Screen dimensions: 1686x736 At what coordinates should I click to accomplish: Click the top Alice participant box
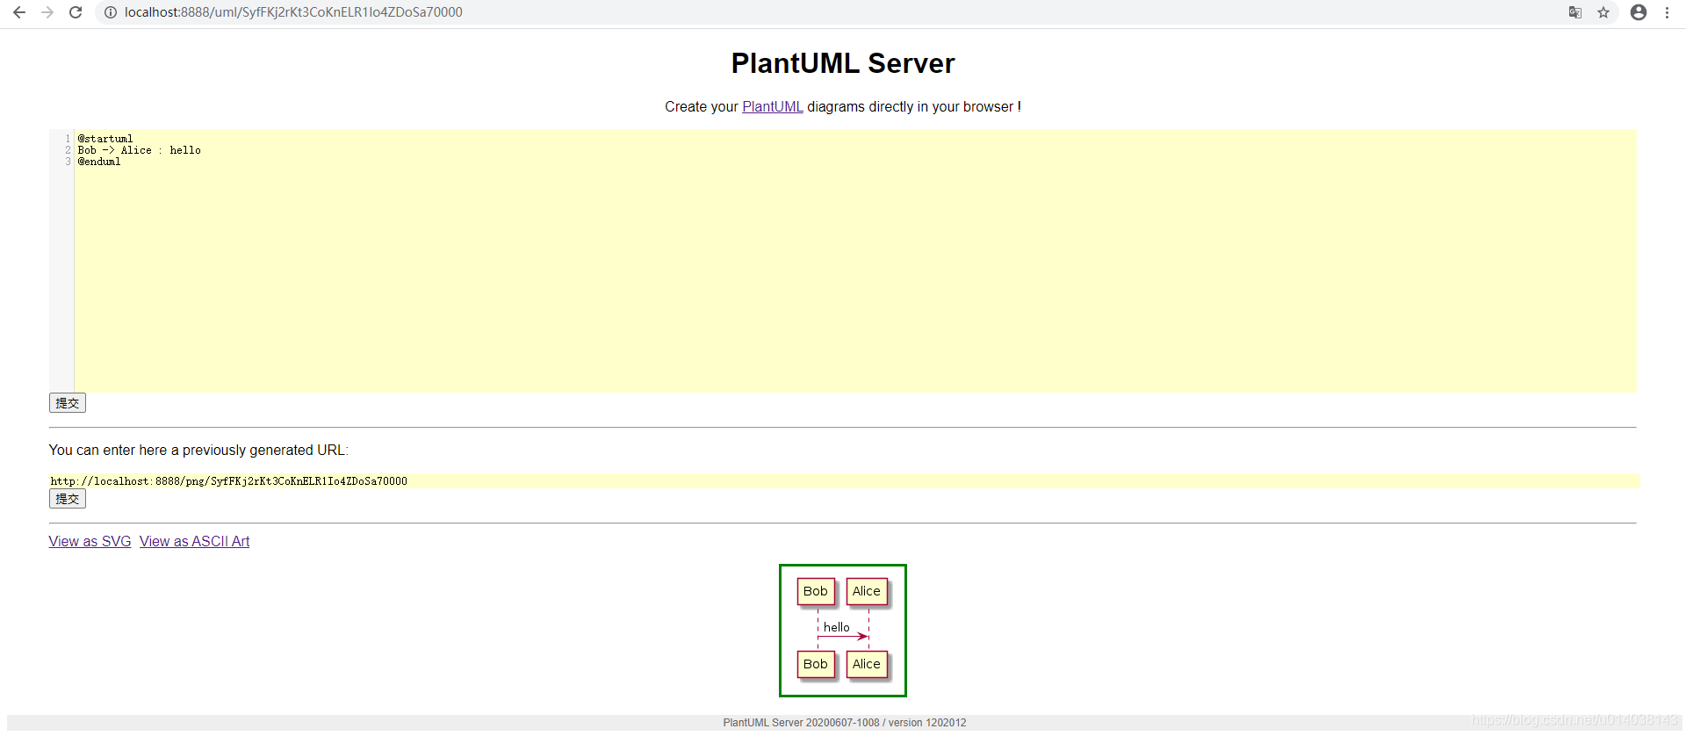(x=867, y=592)
